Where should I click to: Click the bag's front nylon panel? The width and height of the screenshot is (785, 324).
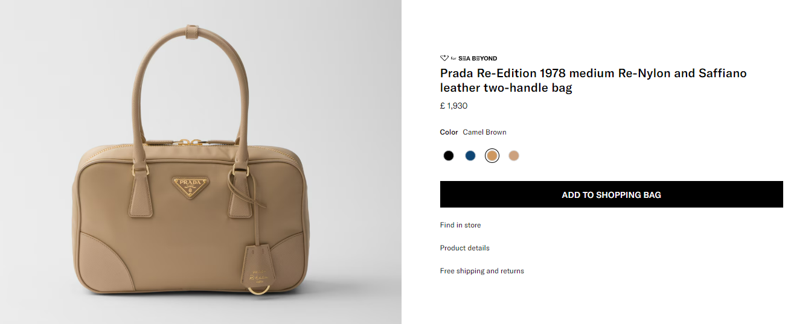point(181,235)
